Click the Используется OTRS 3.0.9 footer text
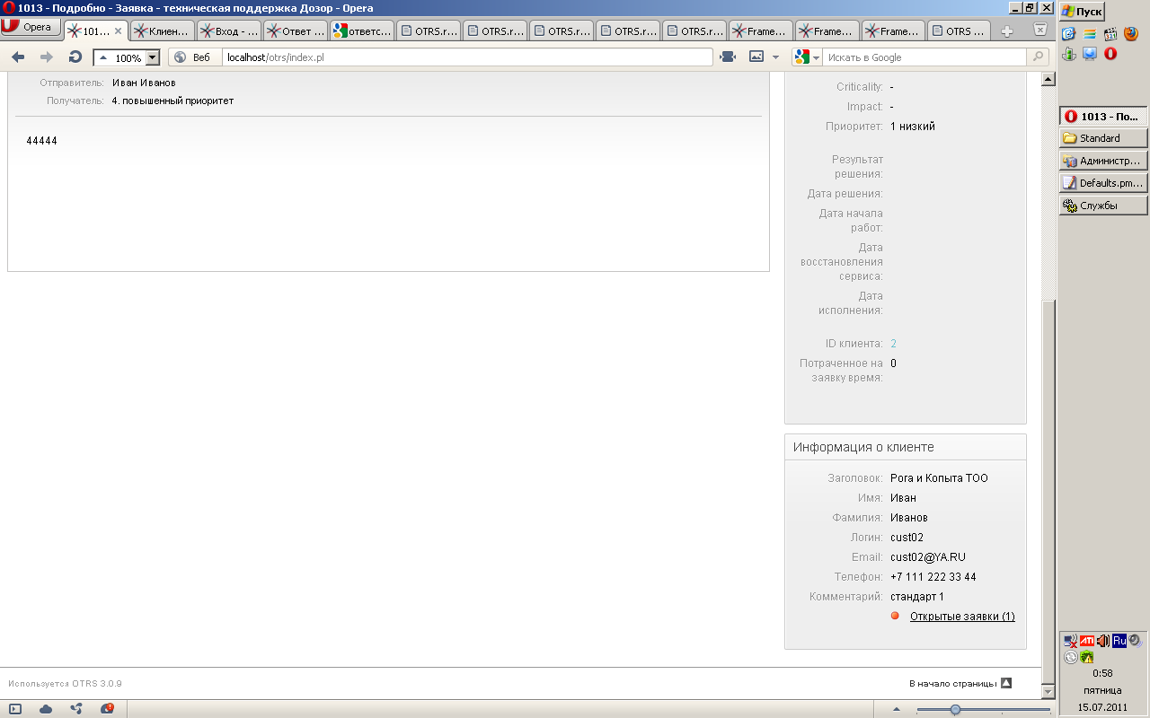 (65, 684)
